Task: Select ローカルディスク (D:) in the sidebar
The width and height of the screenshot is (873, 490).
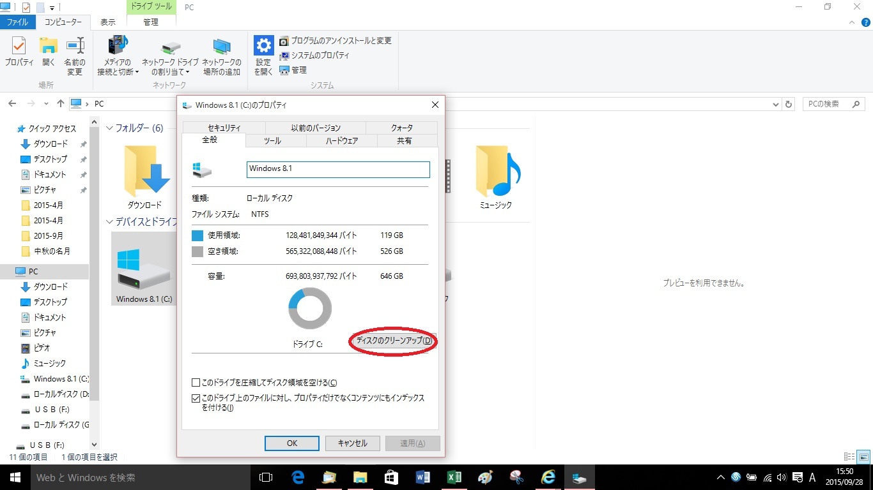Action: pyautogui.click(x=55, y=394)
